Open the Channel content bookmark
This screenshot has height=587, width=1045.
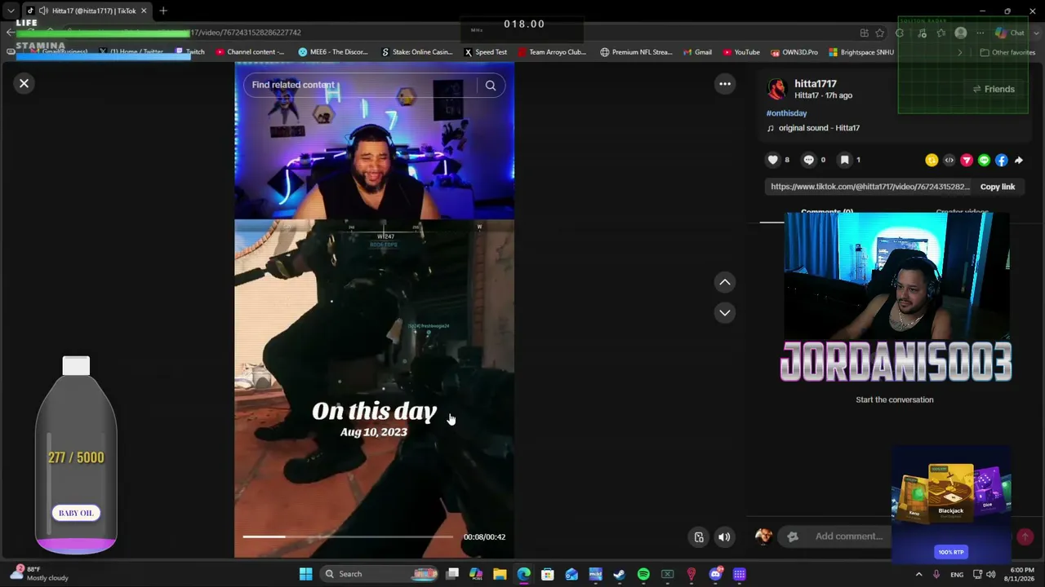[x=251, y=52]
